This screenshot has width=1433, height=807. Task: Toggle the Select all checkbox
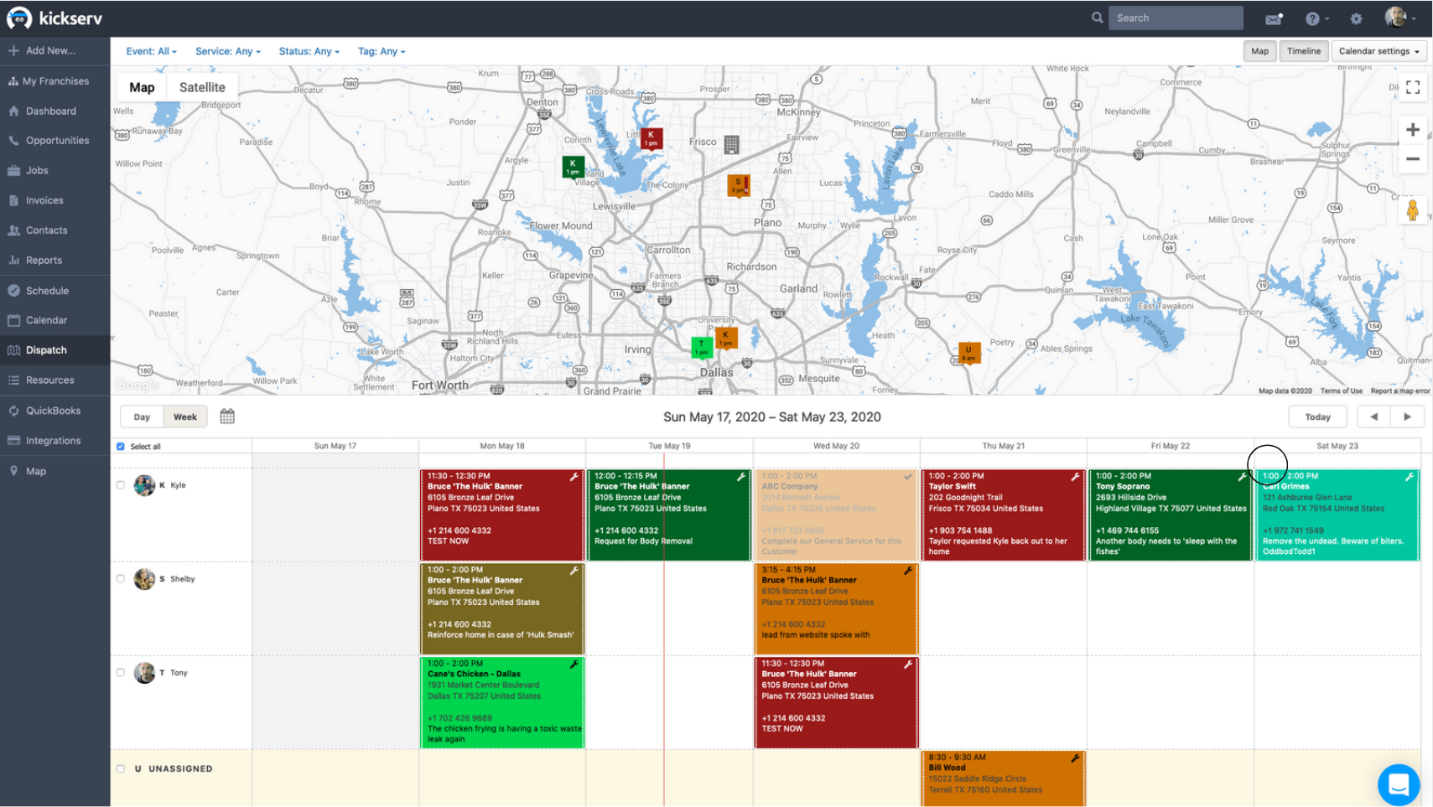[121, 447]
